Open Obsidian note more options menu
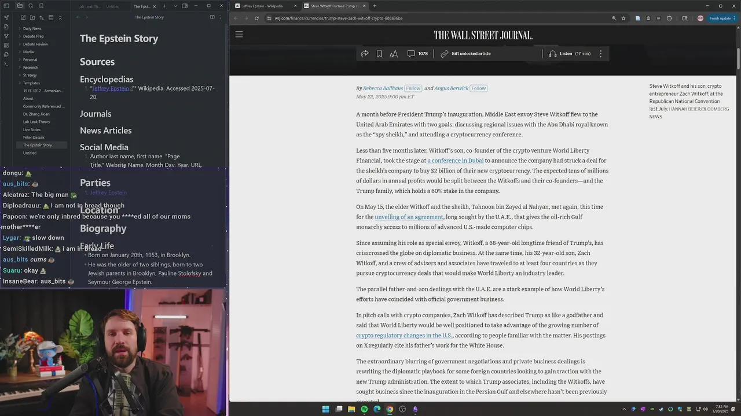 point(221,17)
